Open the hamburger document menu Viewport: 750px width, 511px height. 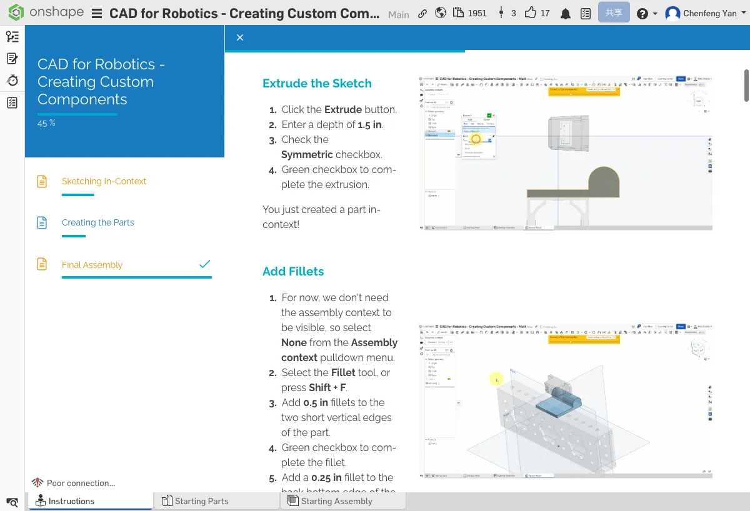tap(96, 14)
